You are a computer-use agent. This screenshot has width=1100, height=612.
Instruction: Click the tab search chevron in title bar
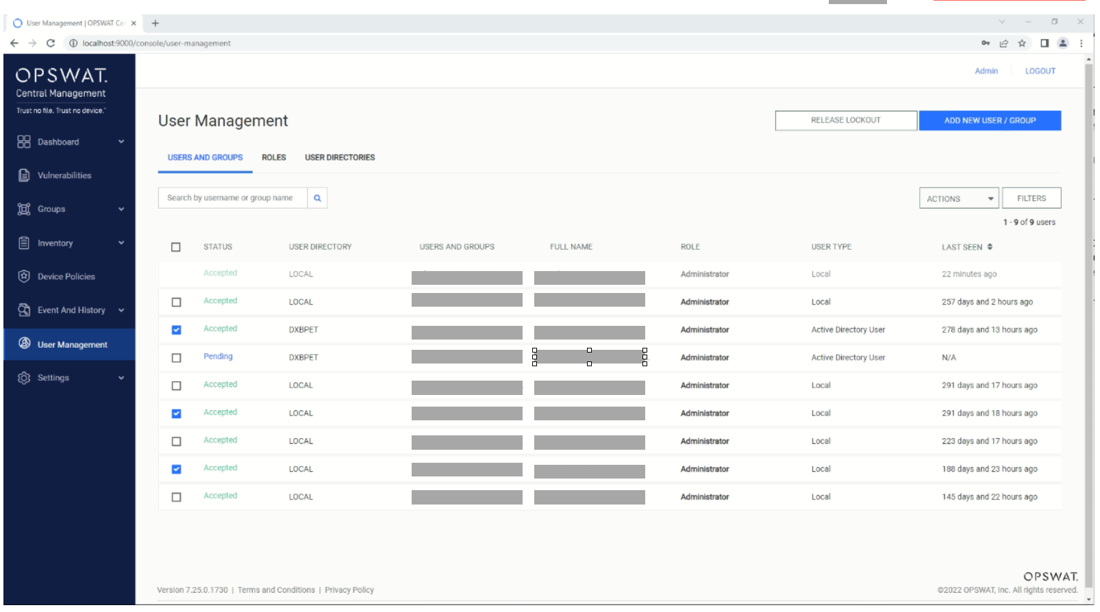(x=1002, y=22)
